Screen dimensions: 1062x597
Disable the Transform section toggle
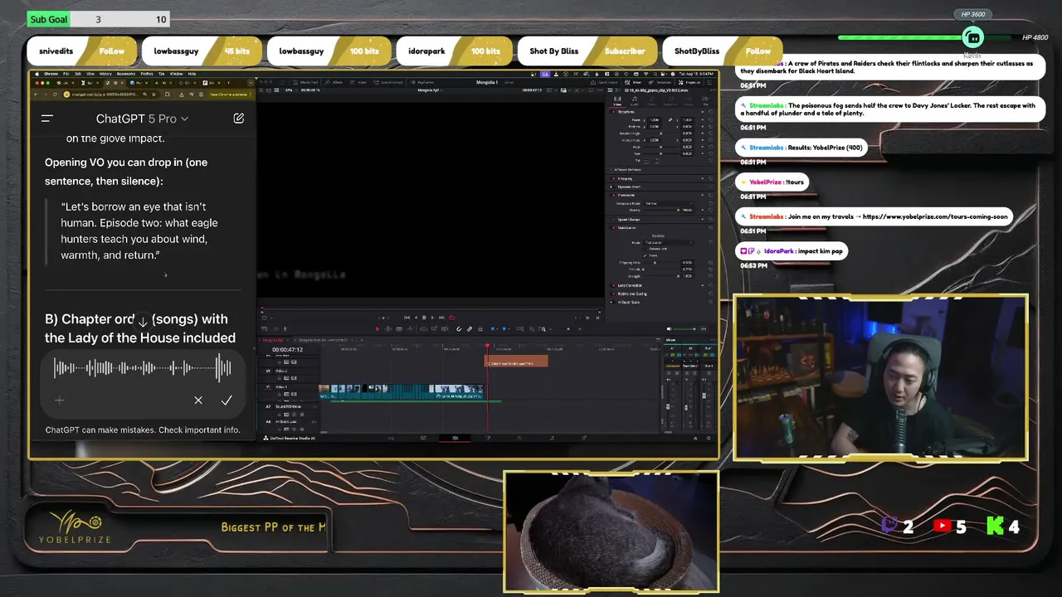(x=613, y=112)
